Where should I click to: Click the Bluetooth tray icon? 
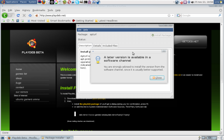[x=189, y=2]
